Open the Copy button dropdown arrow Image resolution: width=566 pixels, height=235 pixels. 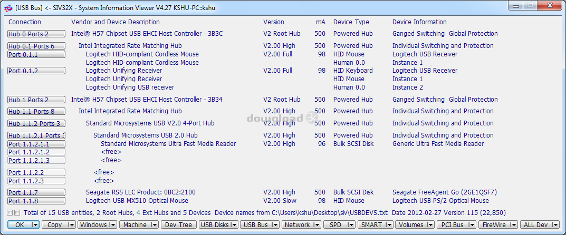(71, 224)
